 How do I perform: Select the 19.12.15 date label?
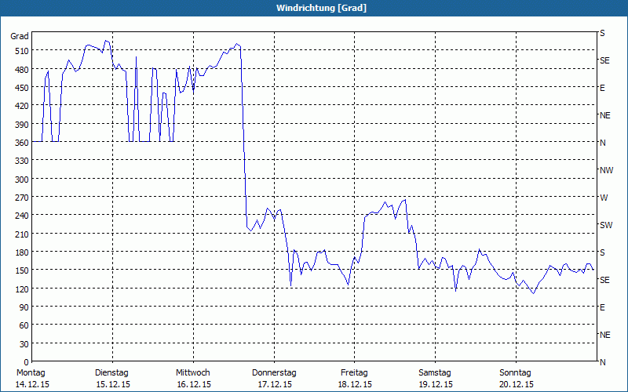pyautogui.click(x=436, y=384)
